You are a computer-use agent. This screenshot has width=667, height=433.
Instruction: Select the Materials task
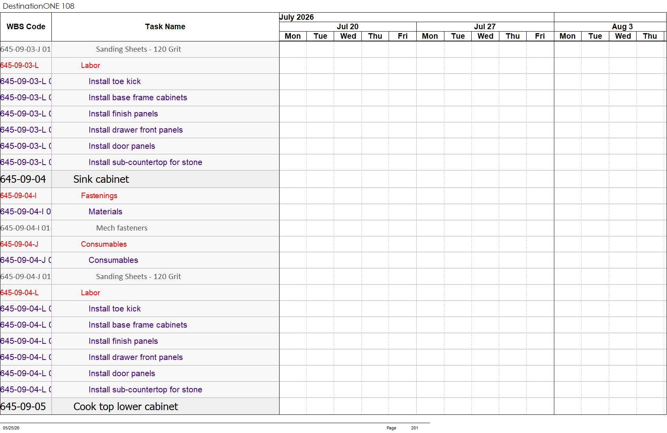(x=105, y=212)
